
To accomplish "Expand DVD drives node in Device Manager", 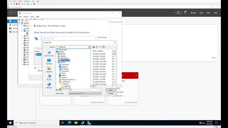I will pos(22,36).
